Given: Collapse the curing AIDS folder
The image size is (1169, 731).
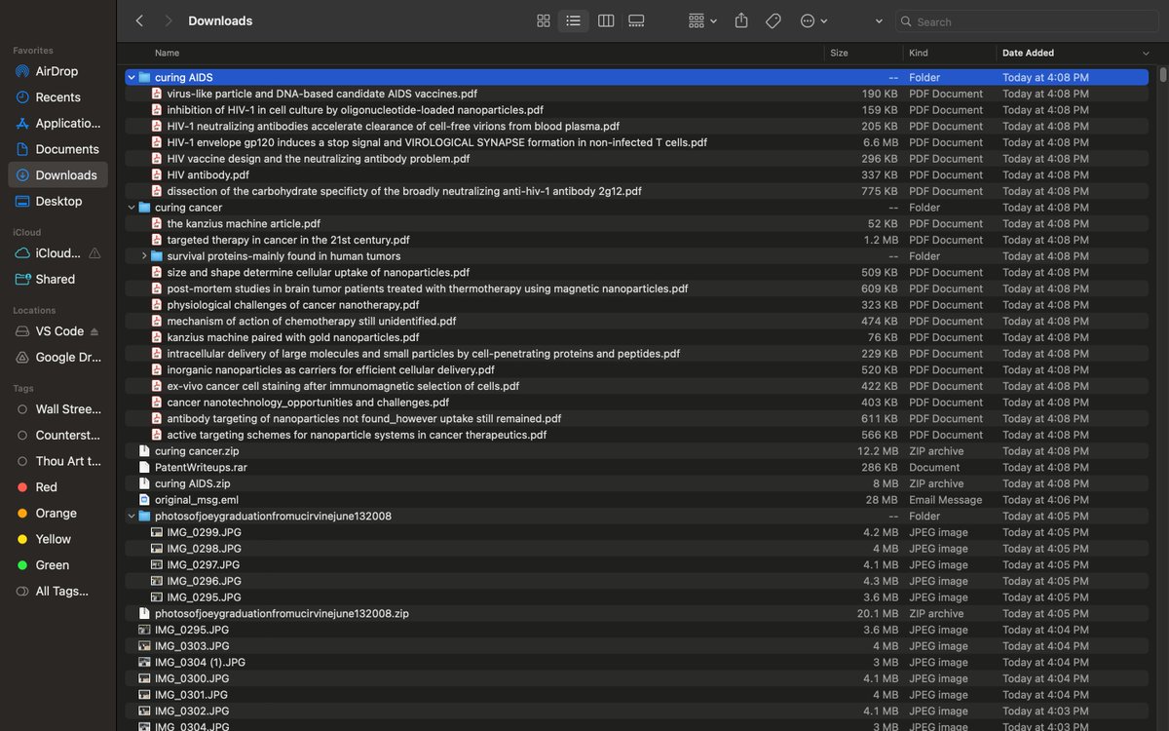Looking at the screenshot, I should 132,77.
